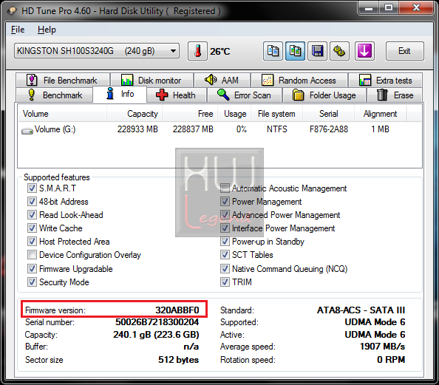
Task: Click the floppy disk save icon
Action: (317, 51)
